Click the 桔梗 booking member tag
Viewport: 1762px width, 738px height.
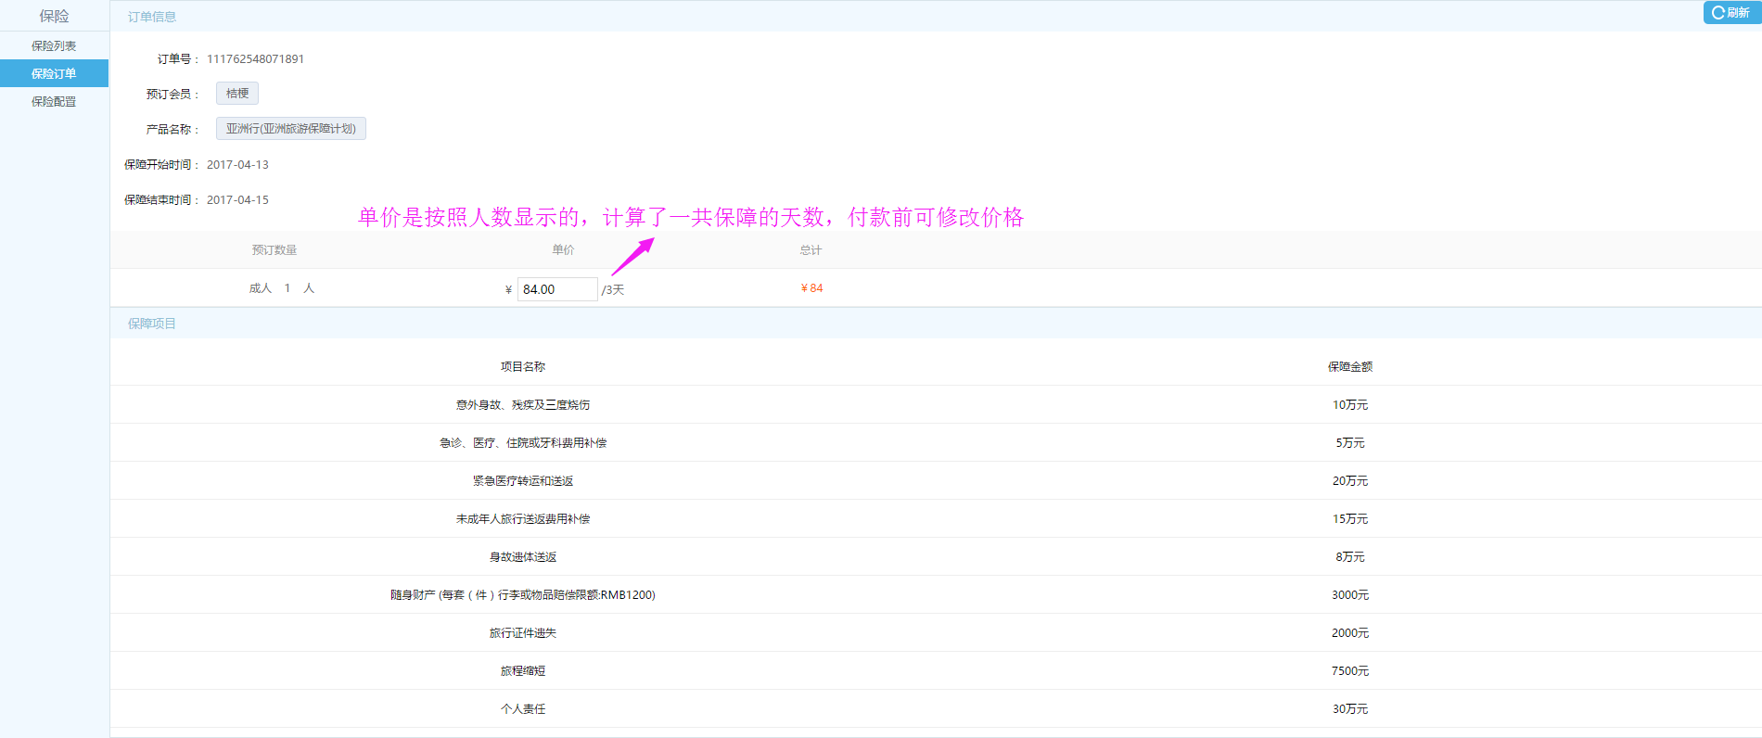click(x=237, y=94)
